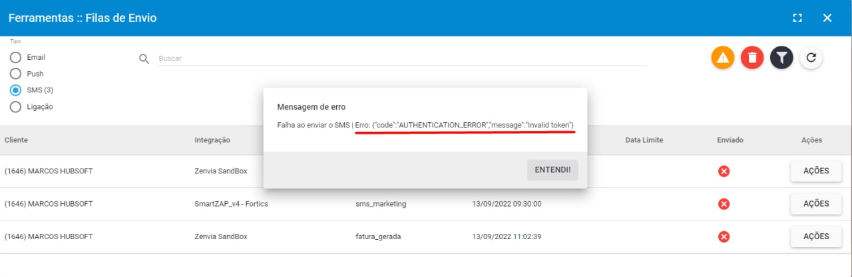Click the fullscreen expand icon in header
This screenshot has height=277, width=852.
(797, 18)
